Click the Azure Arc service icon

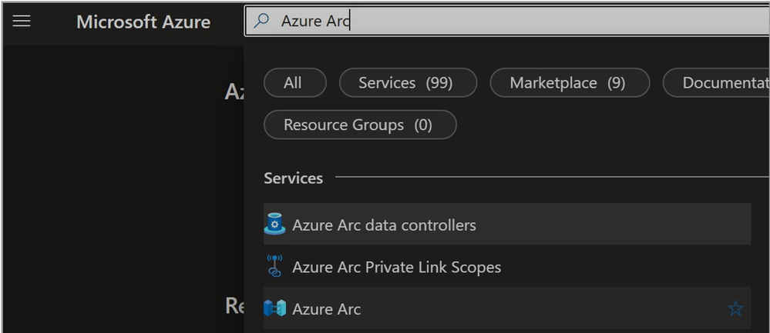pyautogui.click(x=274, y=308)
